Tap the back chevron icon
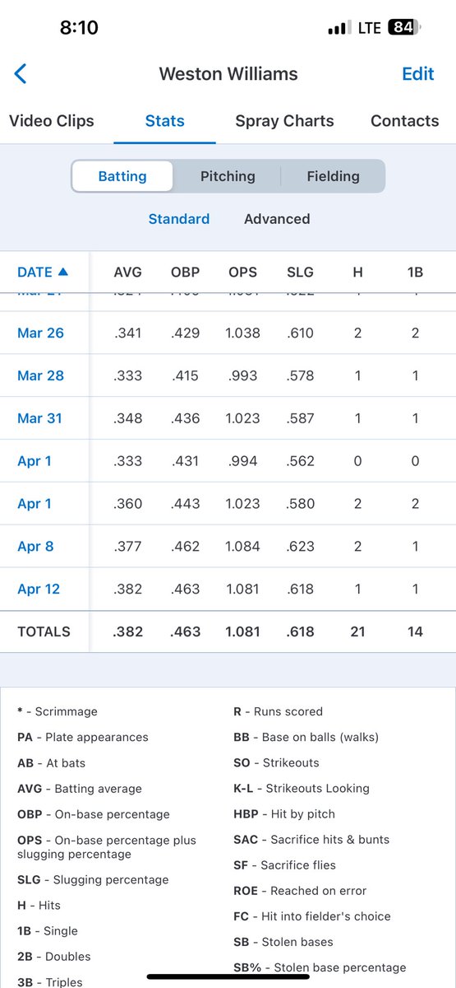 (x=21, y=73)
